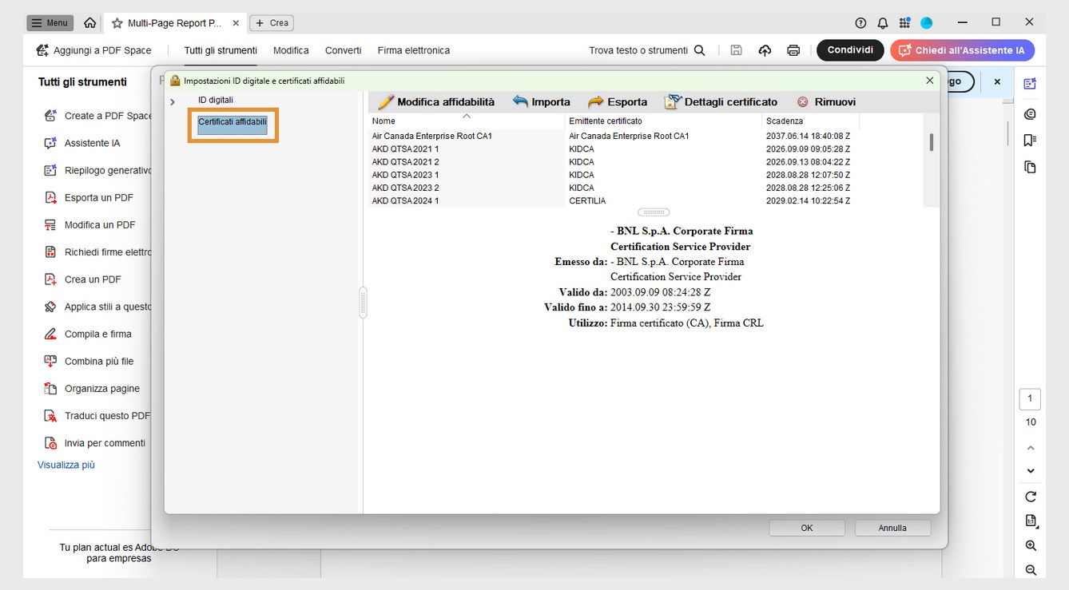1069x590 pixels.
Task: Open the apps grid icon
Action: [x=904, y=23]
